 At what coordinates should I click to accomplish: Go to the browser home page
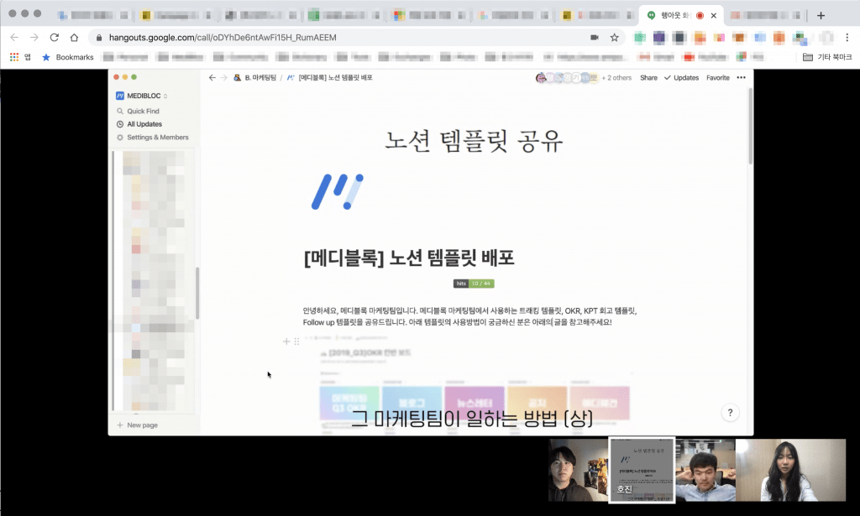[x=74, y=37]
